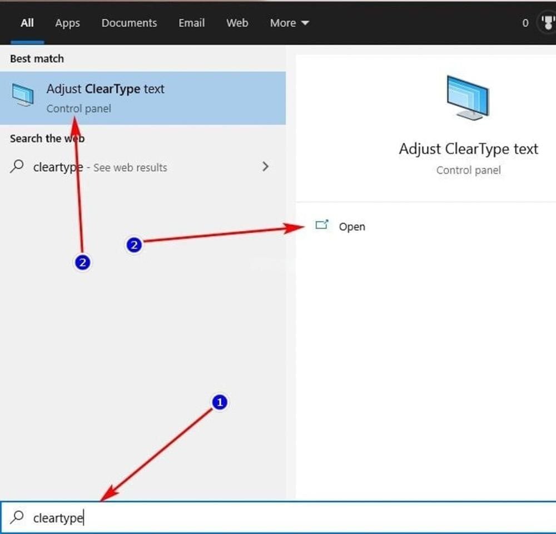Click the magnifier icon in the search box
This screenshot has height=534, width=556.
[17, 517]
